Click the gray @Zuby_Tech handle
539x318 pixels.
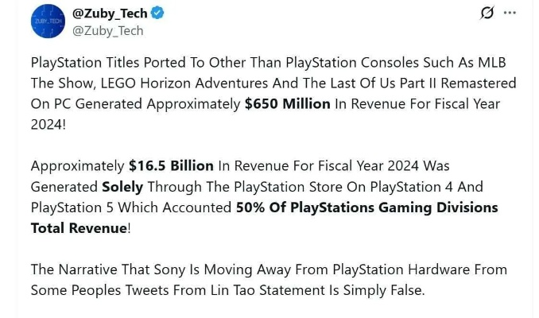click(x=108, y=30)
